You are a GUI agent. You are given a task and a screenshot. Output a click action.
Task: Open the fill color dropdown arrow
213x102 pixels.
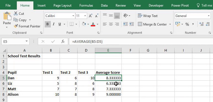pos(88,24)
